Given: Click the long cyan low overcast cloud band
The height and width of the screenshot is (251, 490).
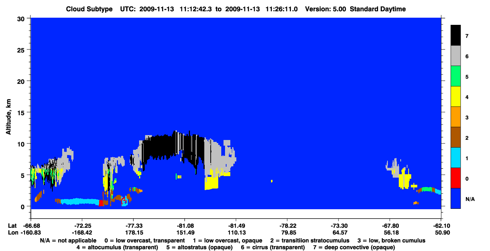Looking at the screenshot, I should (79, 201).
